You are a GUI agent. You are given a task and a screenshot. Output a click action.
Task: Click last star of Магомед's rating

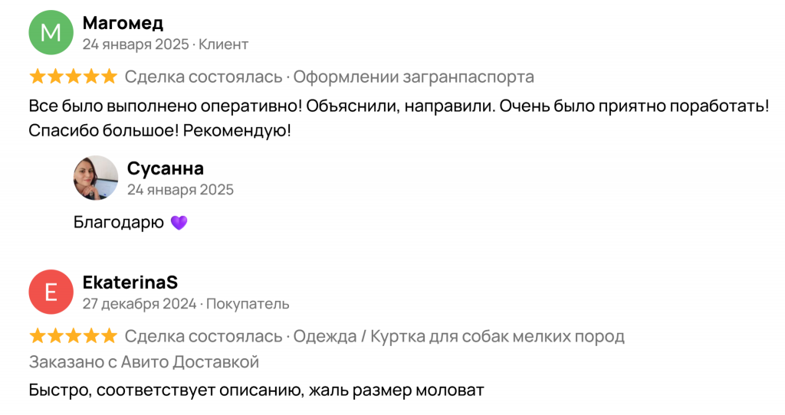click(x=109, y=77)
